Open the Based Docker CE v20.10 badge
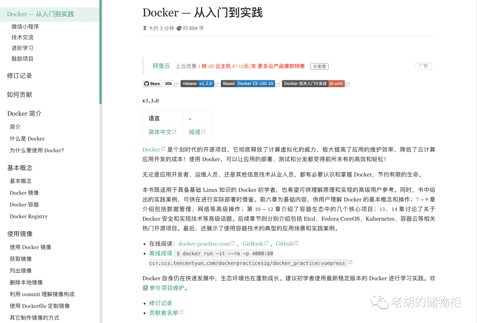477x323 pixels. pos(248,84)
